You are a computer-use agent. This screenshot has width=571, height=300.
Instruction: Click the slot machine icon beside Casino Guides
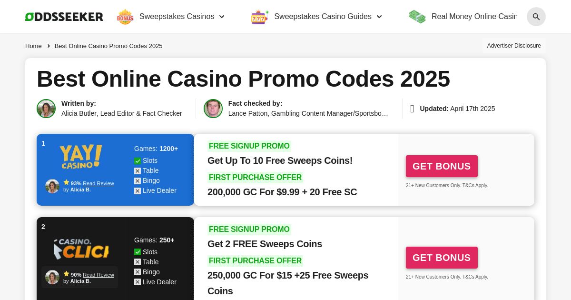point(259,17)
